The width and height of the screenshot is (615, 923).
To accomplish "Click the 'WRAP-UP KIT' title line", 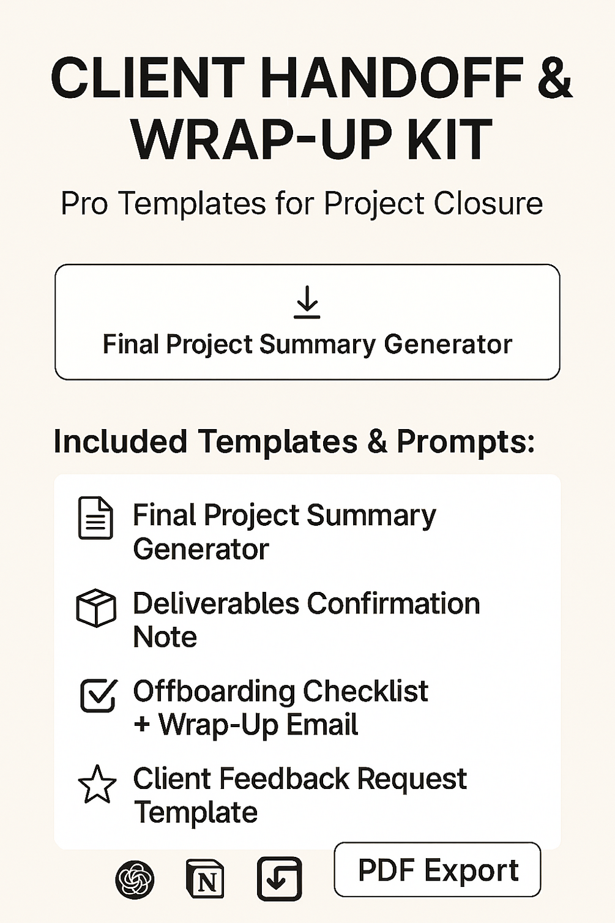I will [x=311, y=140].
